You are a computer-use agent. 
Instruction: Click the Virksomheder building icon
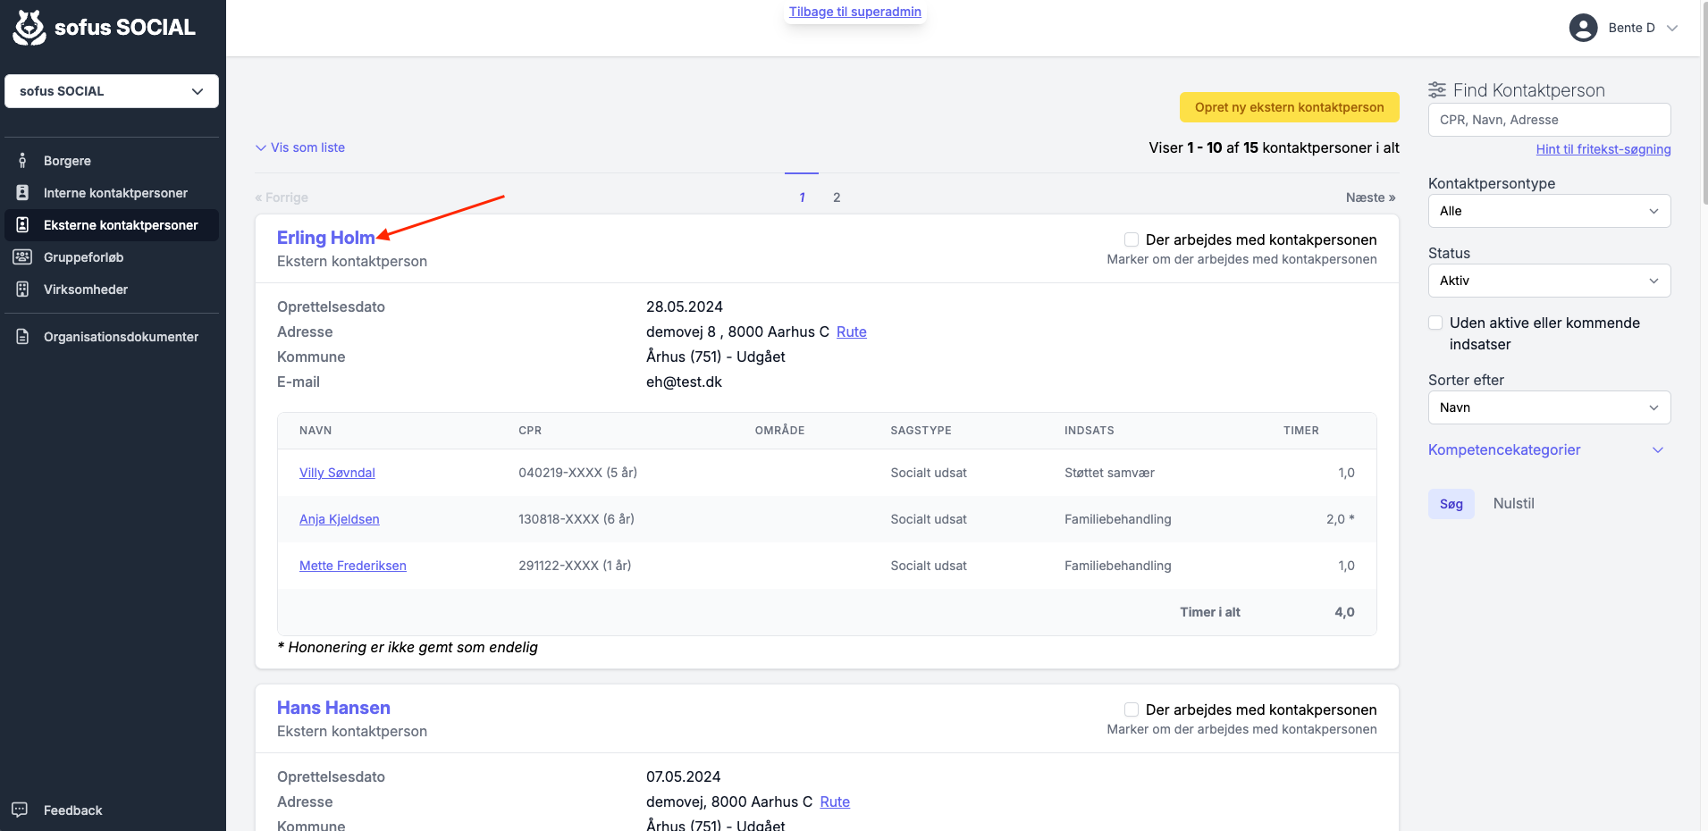pyautogui.click(x=22, y=290)
